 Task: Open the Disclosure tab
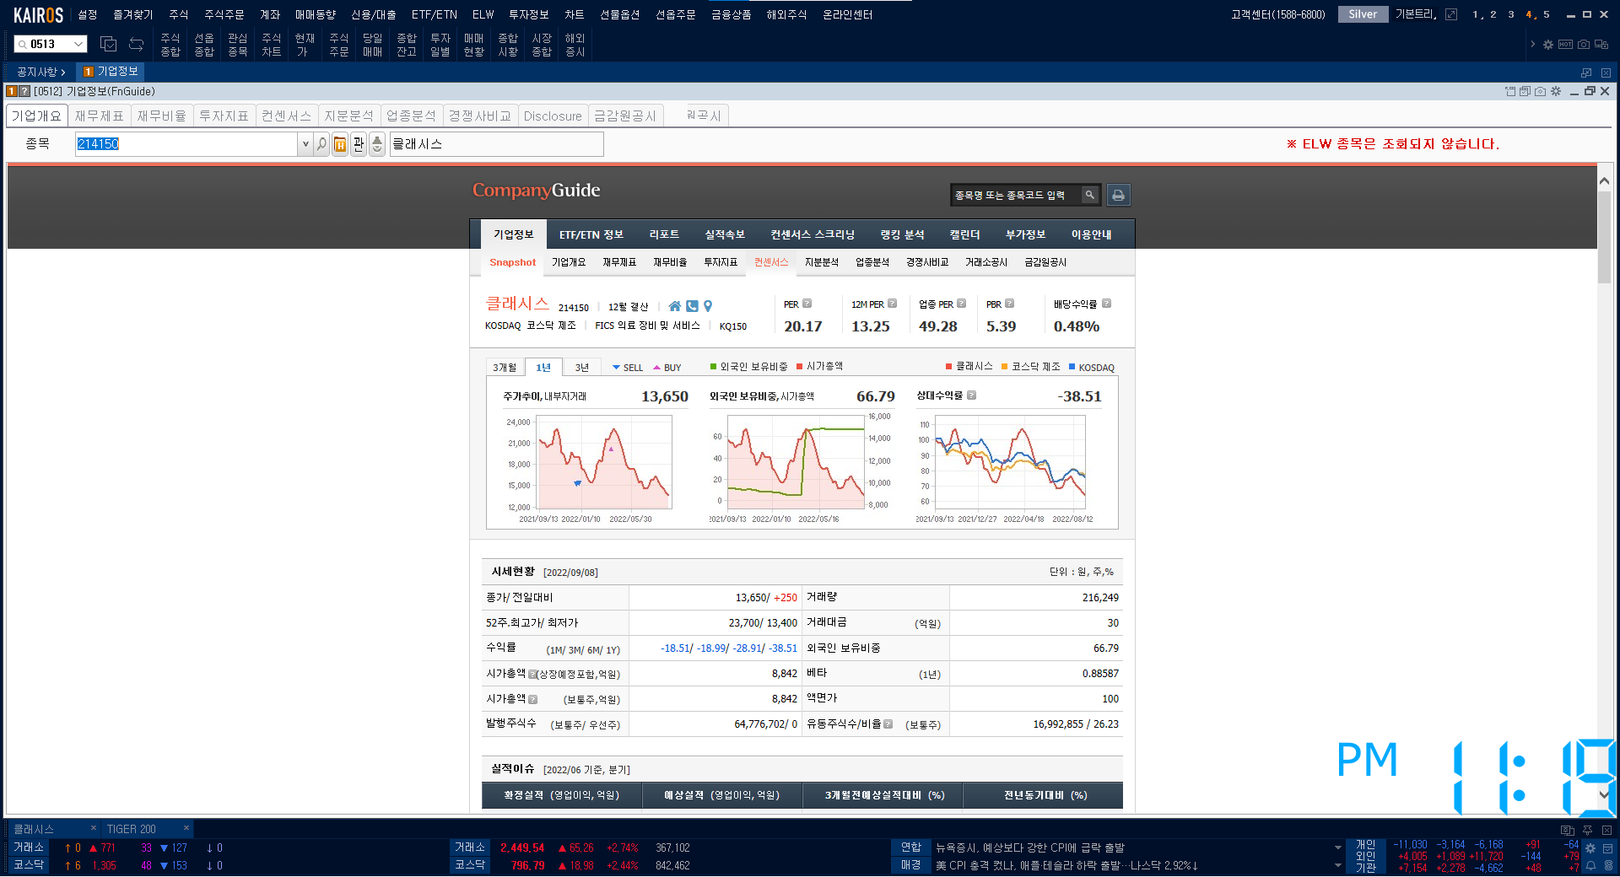click(x=553, y=116)
